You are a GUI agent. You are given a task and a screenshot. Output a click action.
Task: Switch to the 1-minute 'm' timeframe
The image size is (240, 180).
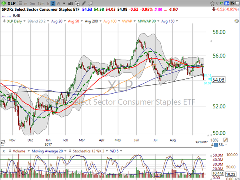[x=26, y=3]
